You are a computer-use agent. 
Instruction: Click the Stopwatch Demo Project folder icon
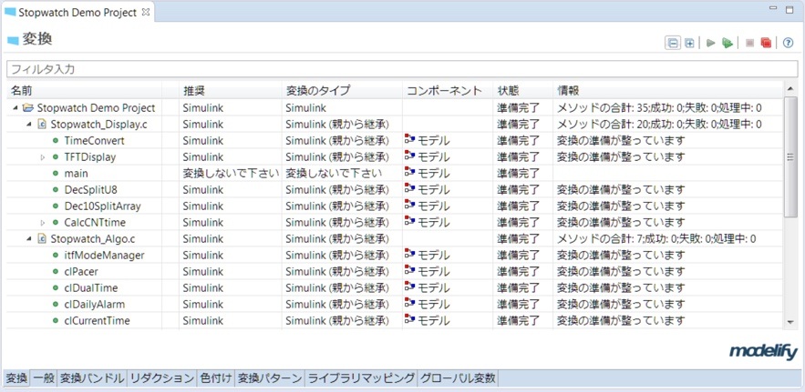coord(28,108)
